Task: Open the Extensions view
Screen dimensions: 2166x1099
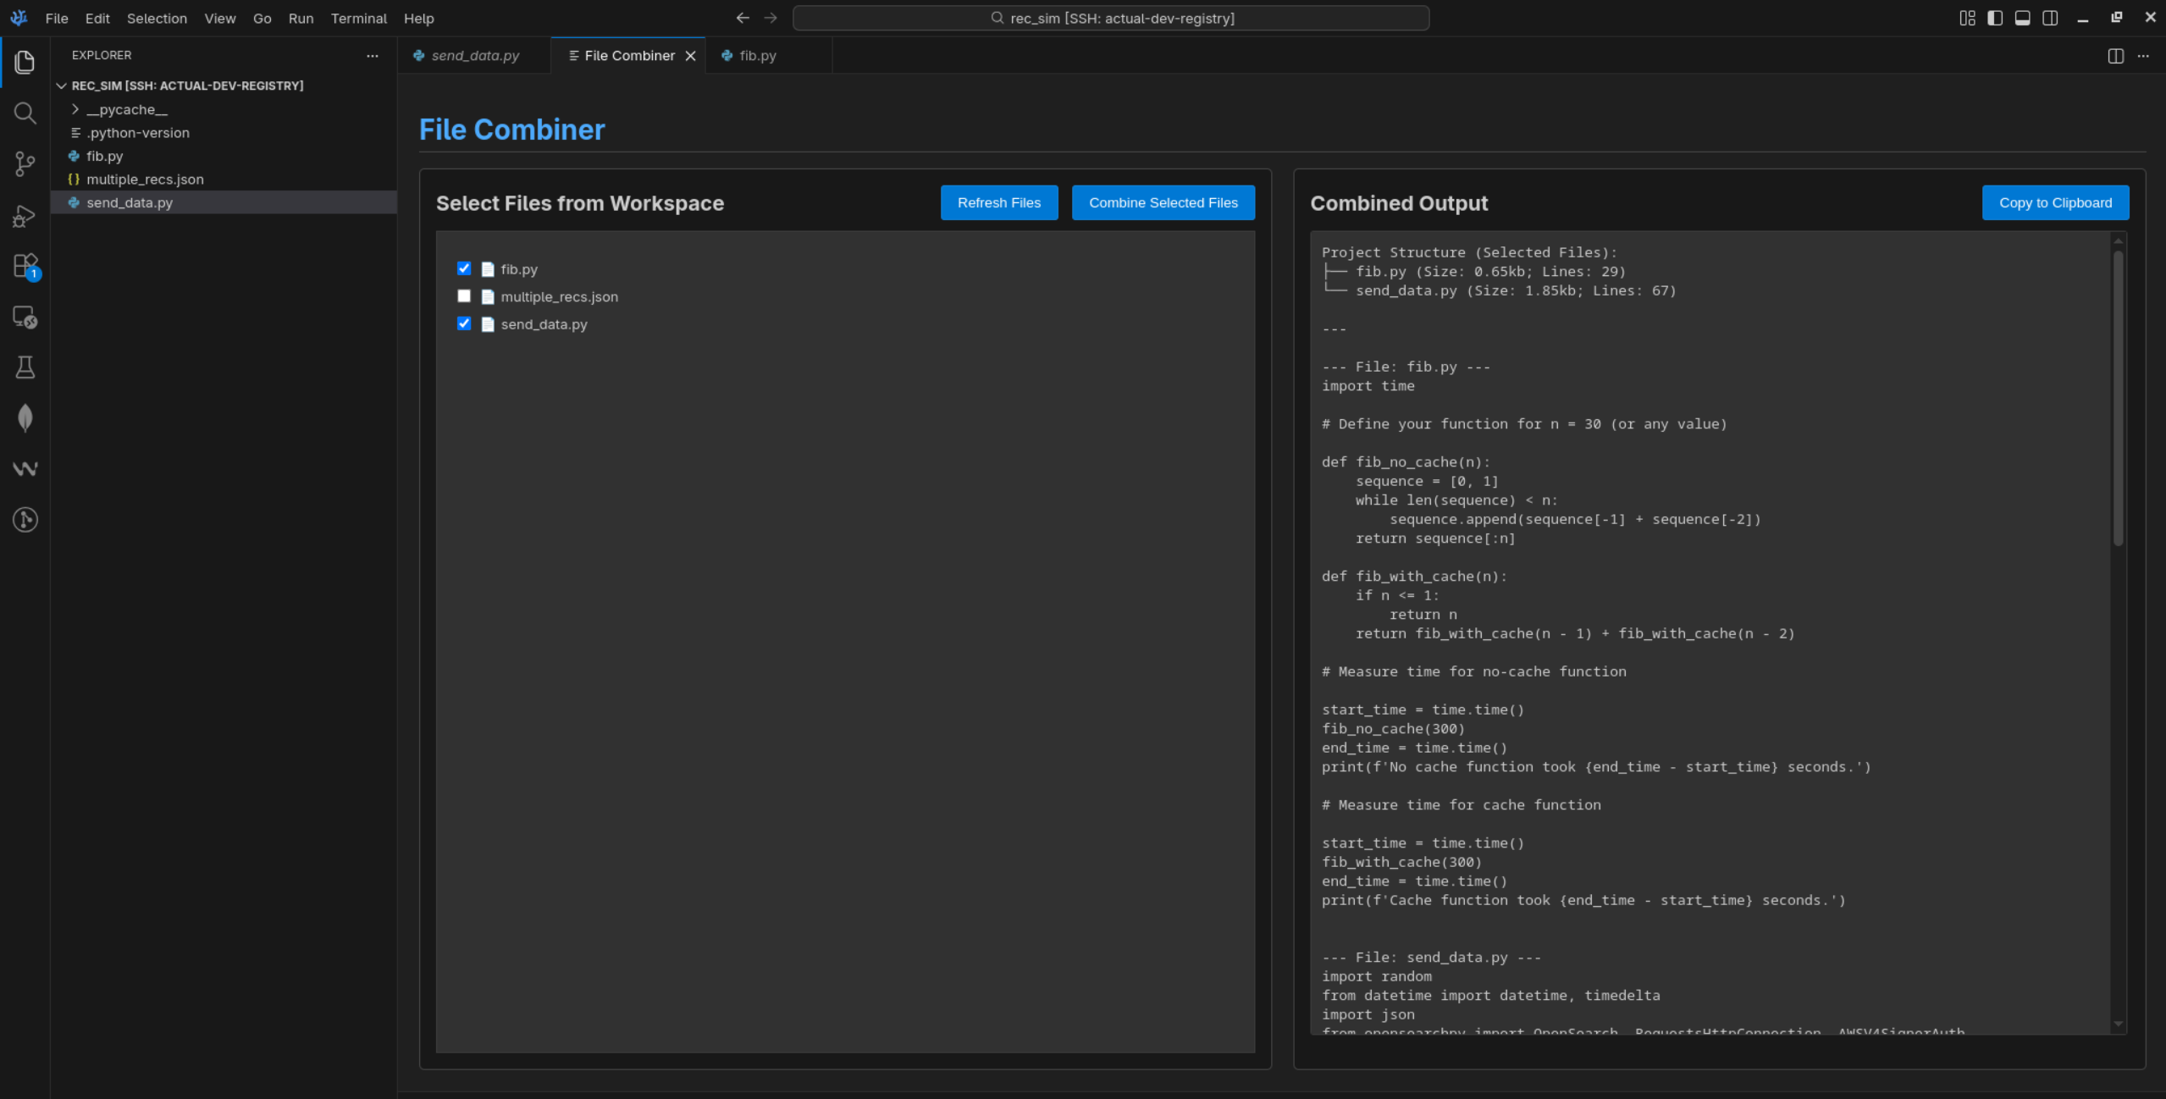Action: pyautogui.click(x=25, y=266)
